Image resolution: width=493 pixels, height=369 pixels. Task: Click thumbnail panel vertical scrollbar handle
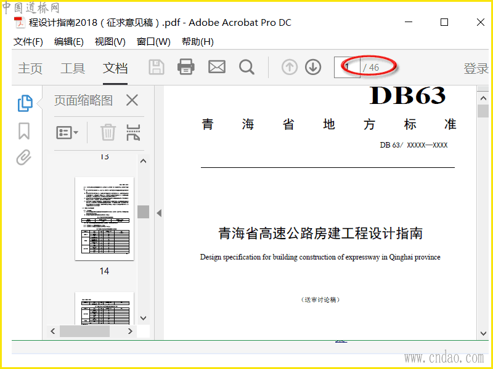click(x=143, y=212)
